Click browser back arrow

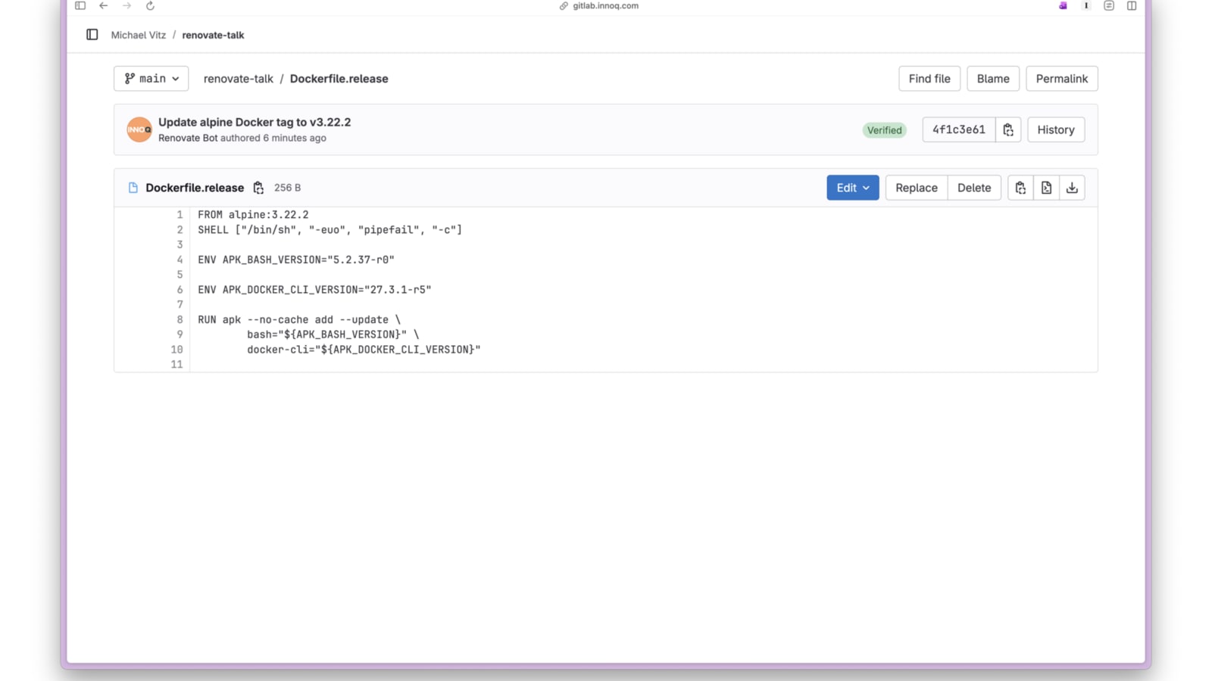[104, 6]
